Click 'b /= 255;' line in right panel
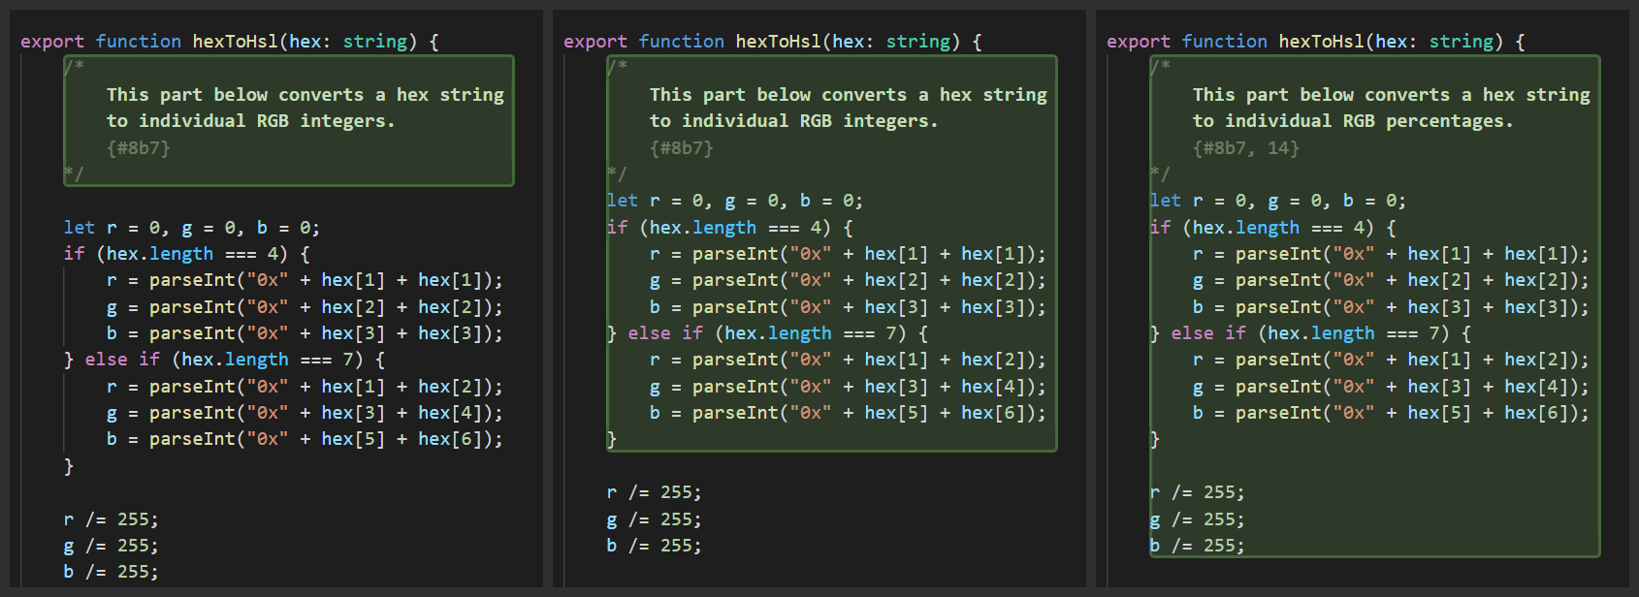 click(1198, 546)
